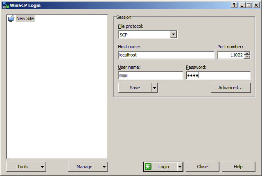Click the green Login arrow icon
Viewport: 262px width, 176px height.
pos(148,167)
